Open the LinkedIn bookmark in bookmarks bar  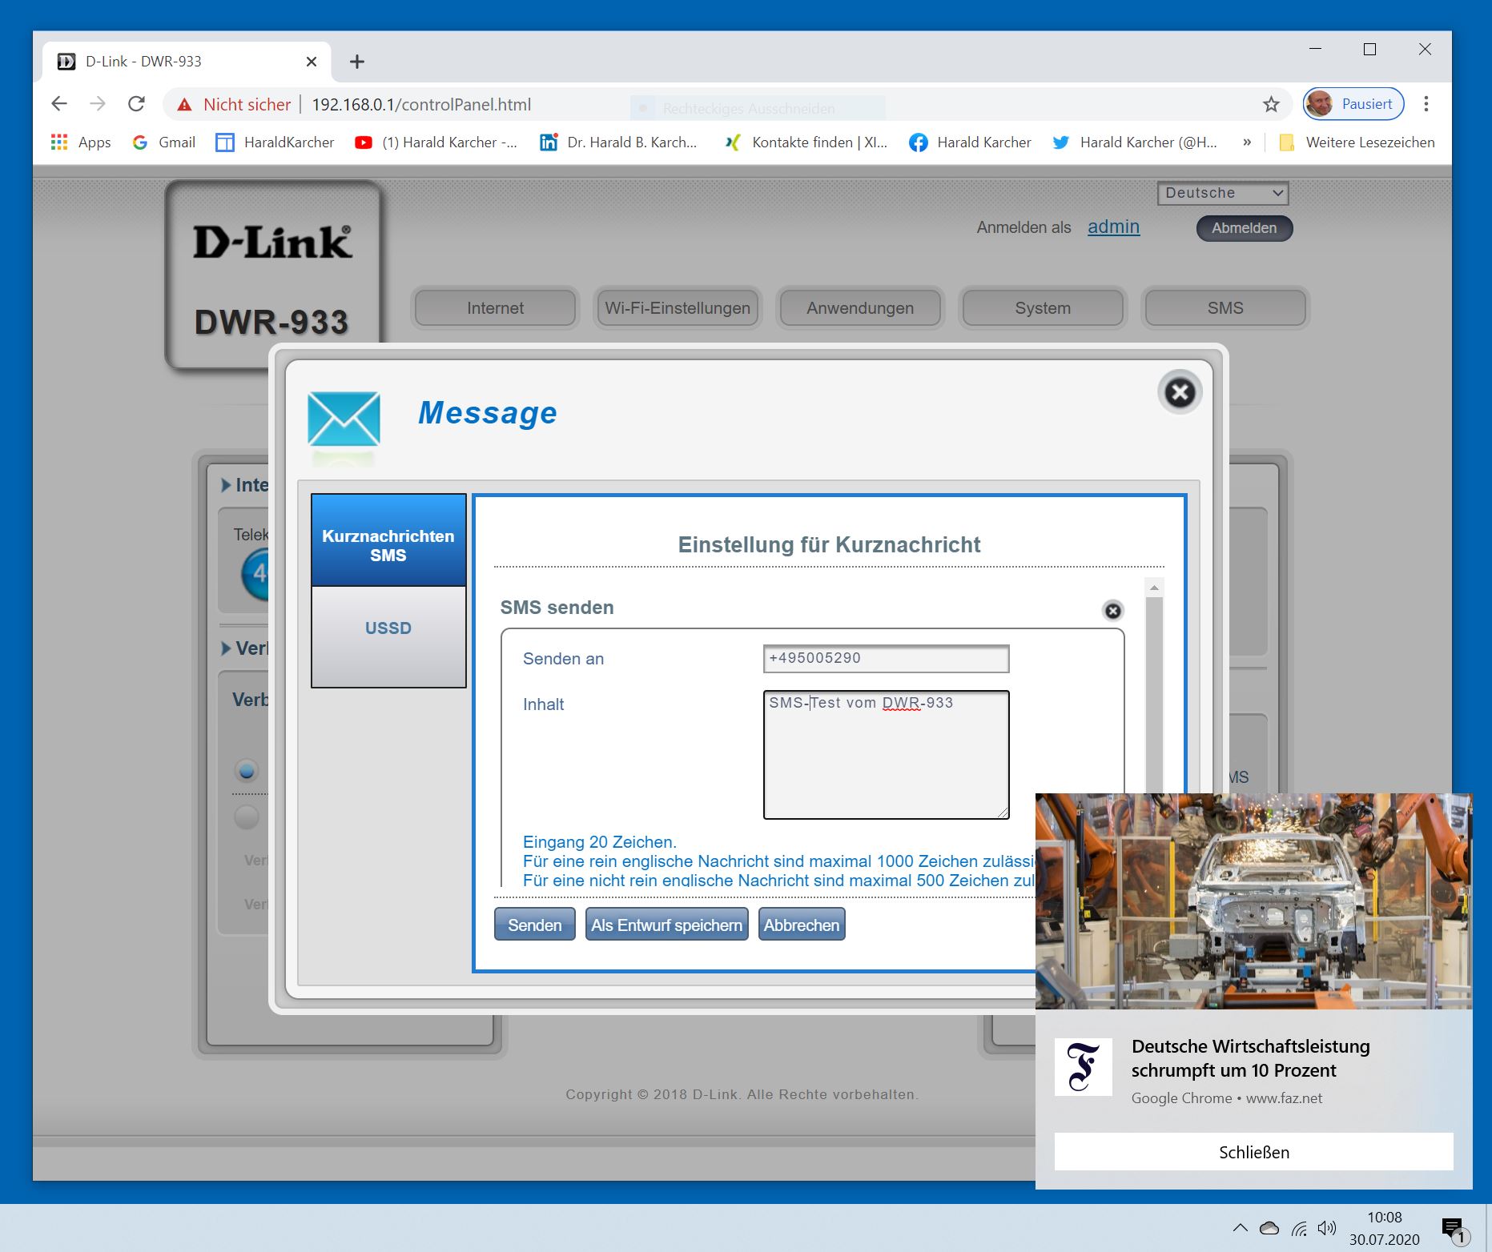618,142
